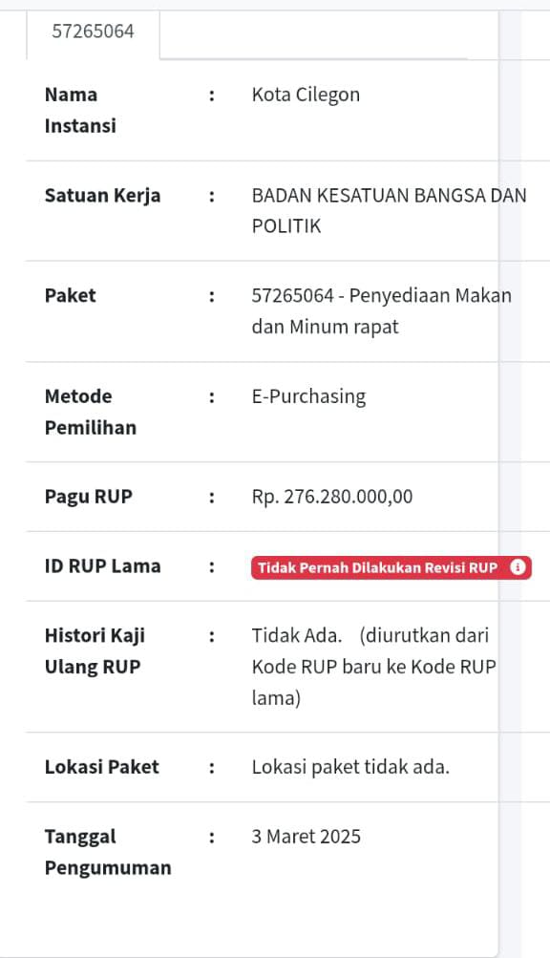Click the paket name Penyediaan Makan dan Minum rapat
Image resolution: width=550 pixels, height=958 pixels.
tap(381, 311)
